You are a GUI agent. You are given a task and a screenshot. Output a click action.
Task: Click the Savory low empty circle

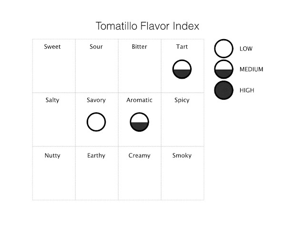96,122
